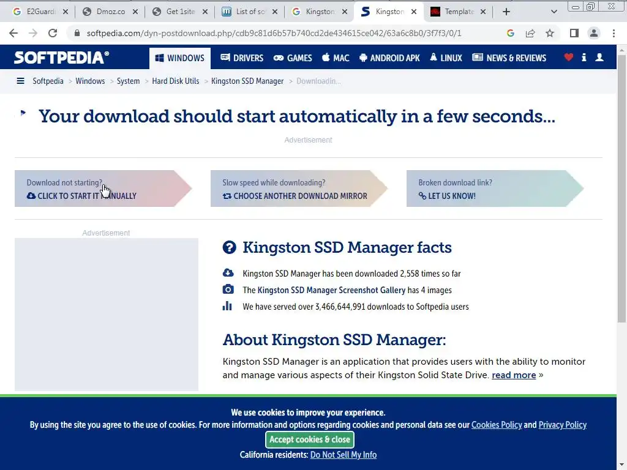
Task: Click the info icon in Softpedia header
Action: (584, 57)
